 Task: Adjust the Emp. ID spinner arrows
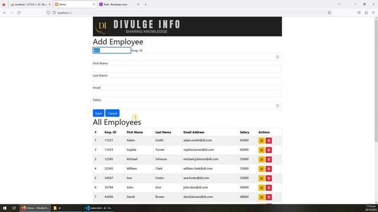(x=278, y=57)
